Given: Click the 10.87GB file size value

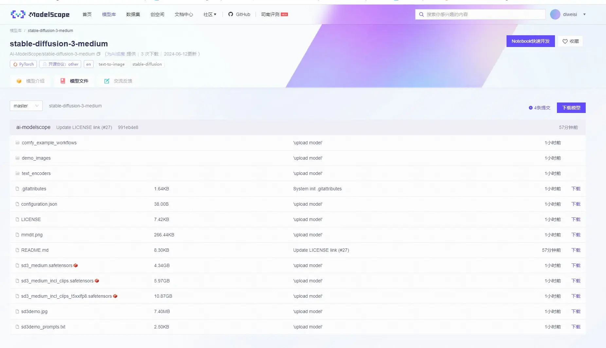Looking at the screenshot, I should click(x=163, y=296).
